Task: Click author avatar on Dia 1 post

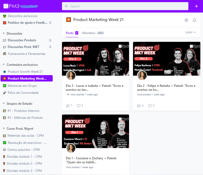Action: click(71, 148)
